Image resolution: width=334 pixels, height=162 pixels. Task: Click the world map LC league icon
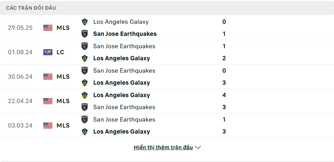(48, 52)
